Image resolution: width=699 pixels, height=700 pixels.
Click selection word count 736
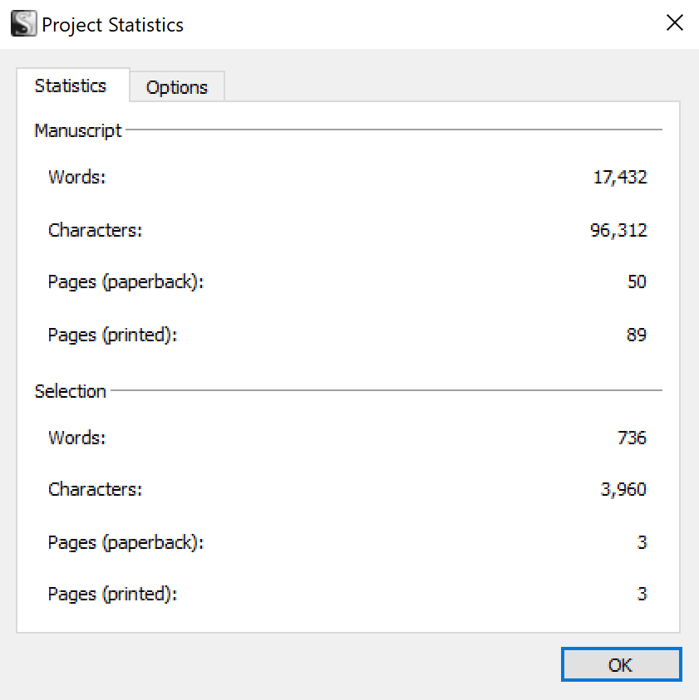[x=632, y=438]
